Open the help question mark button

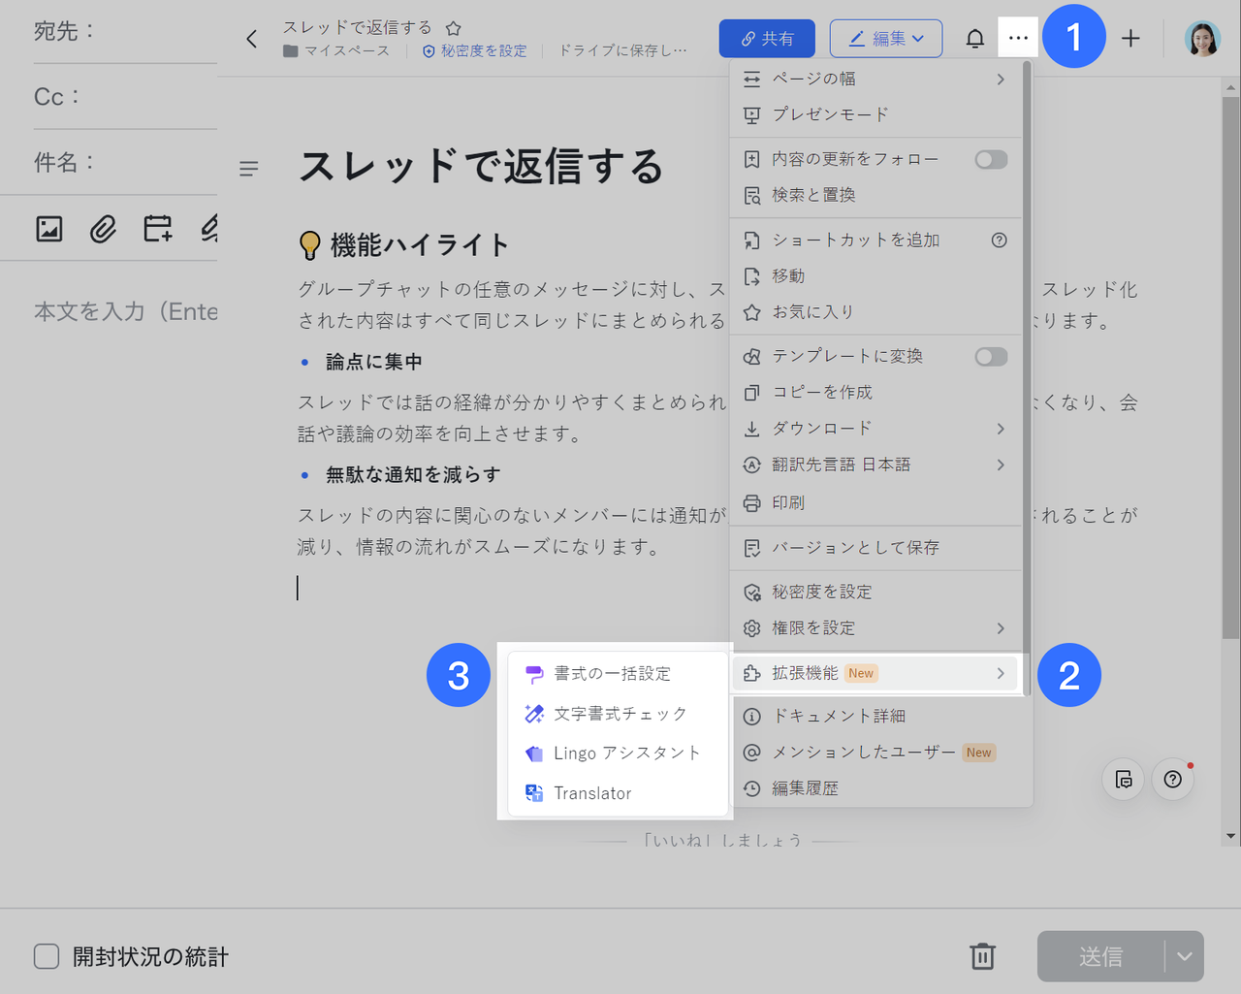pos(1172,780)
